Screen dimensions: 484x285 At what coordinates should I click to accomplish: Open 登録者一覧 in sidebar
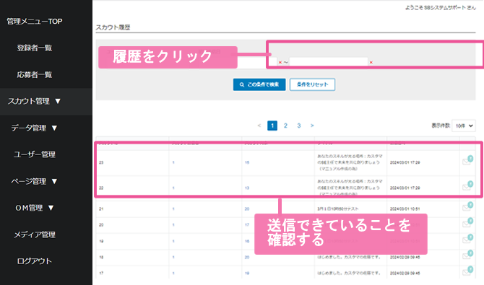pyautogui.click(x=35, y=48)
